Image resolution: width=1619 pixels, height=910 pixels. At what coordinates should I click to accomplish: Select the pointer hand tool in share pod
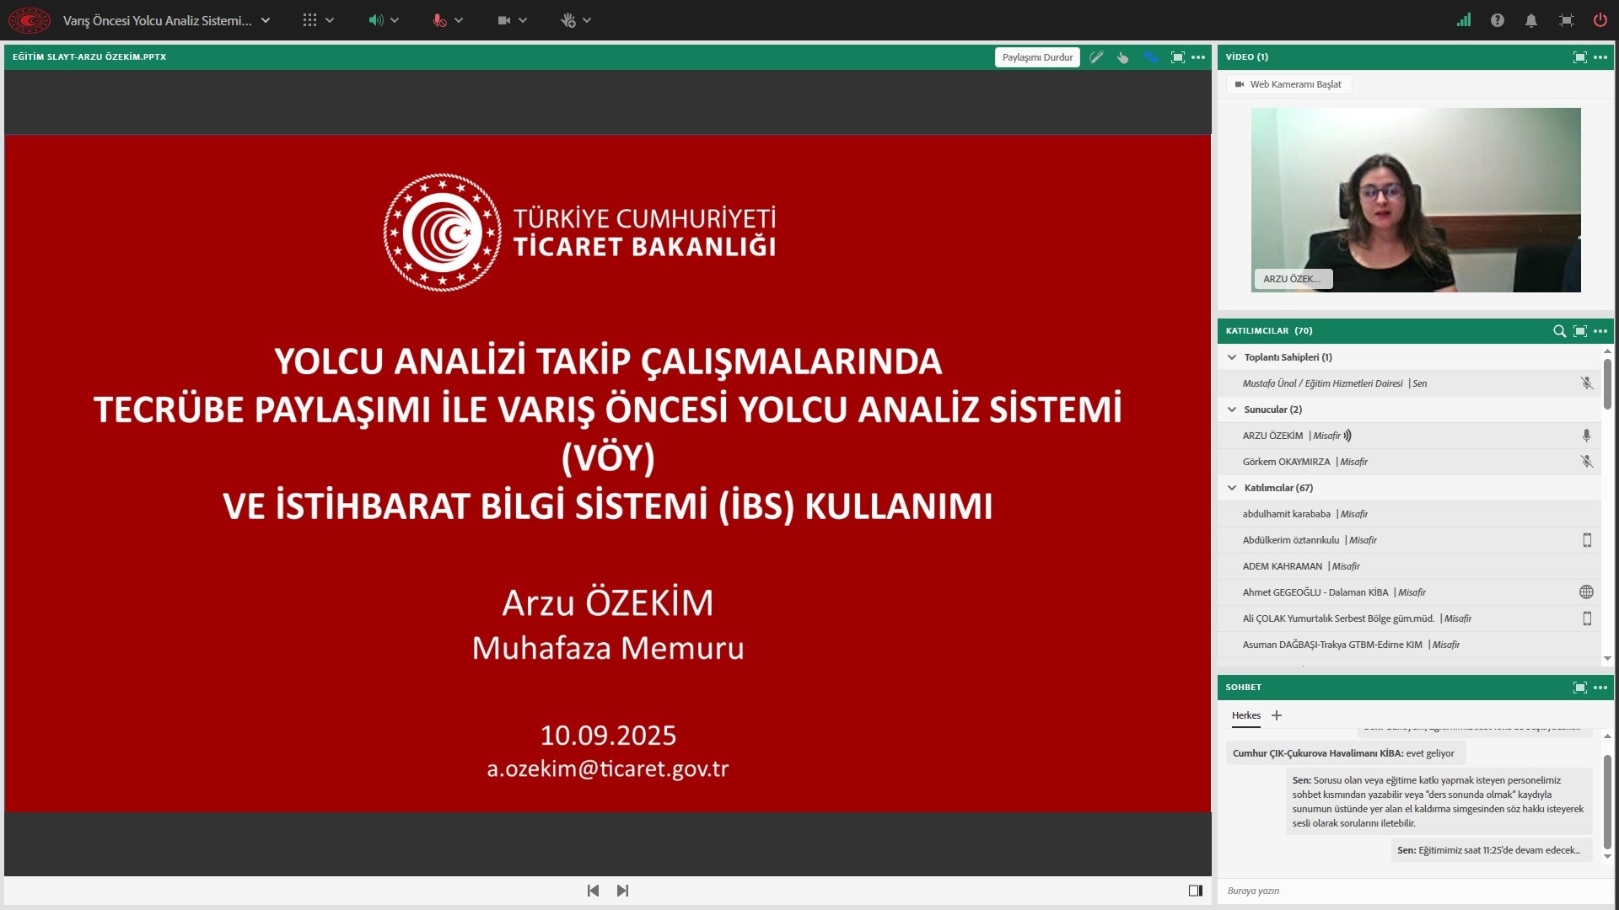(1123, 57)
